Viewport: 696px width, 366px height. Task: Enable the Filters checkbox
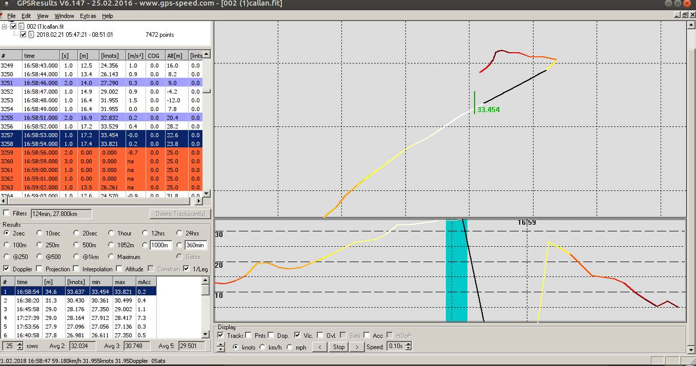7,213
